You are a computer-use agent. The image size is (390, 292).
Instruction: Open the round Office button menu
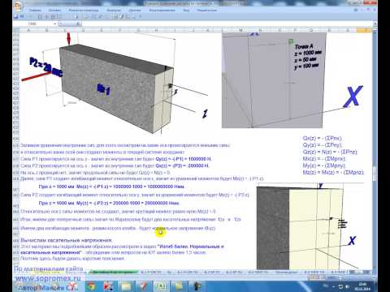pos(18,6)
